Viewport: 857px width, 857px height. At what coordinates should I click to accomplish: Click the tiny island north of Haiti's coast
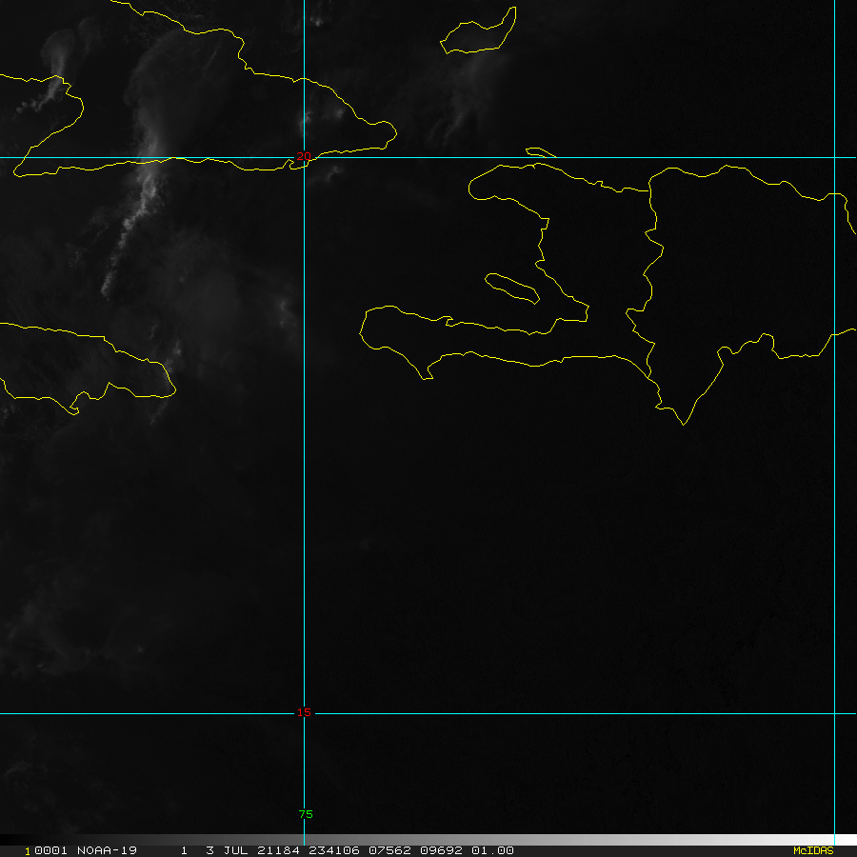[540, 151]
